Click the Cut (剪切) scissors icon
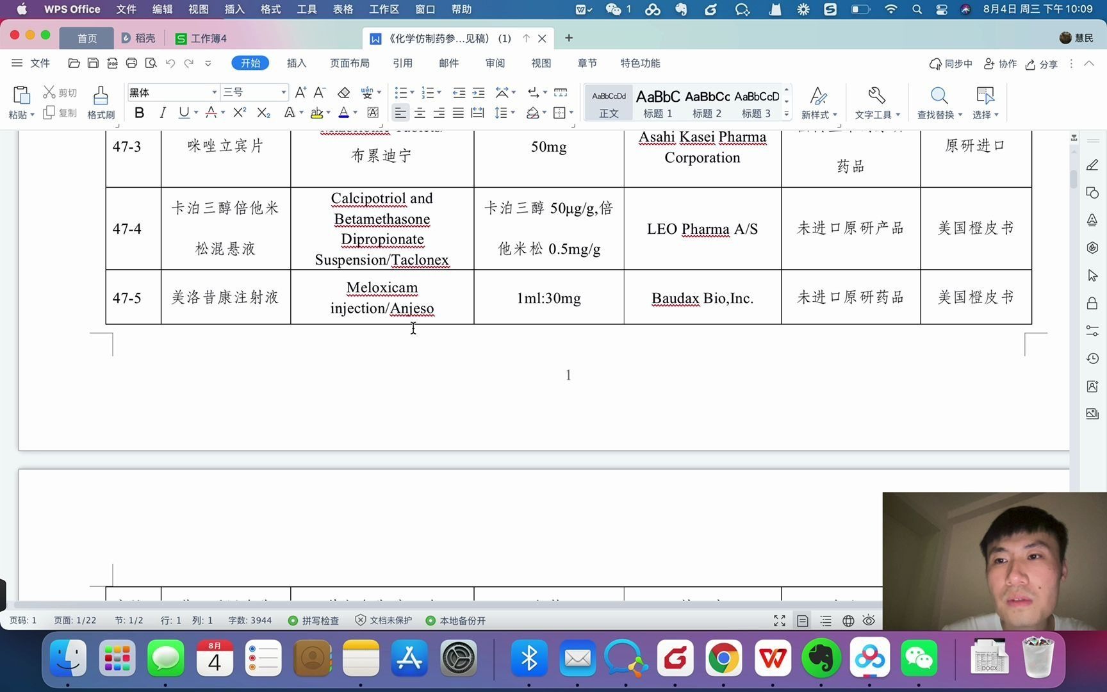This screenshot has height=692, width=1107. point(49,92)
